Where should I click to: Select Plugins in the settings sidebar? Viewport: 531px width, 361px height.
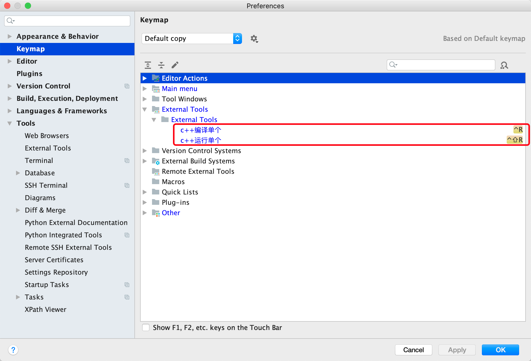point(29,74)
